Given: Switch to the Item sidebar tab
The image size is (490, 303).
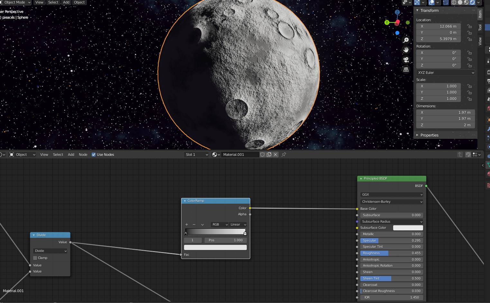Looking at the screenshot, I should coord(480,14).
